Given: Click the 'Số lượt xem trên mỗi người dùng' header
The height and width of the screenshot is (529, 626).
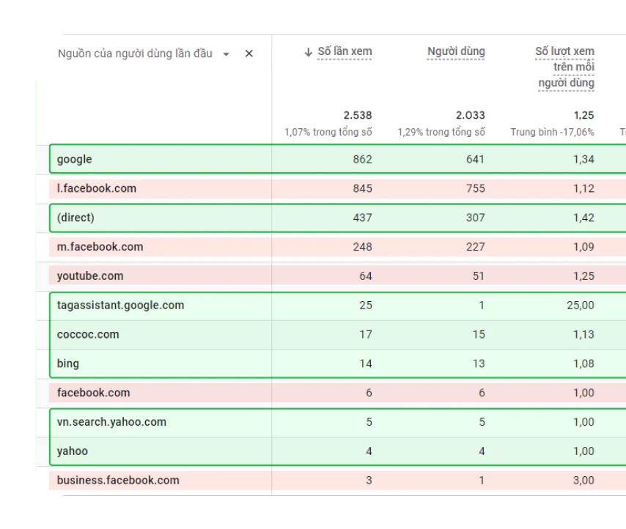Looking at the screenshot, I should click(565, 67).
